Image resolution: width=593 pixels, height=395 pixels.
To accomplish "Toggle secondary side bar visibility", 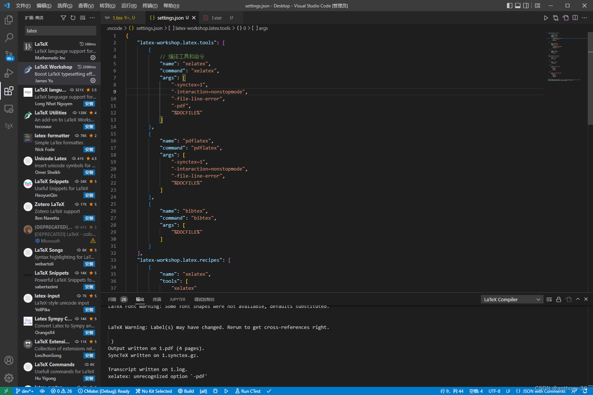I will click(526, 6).
